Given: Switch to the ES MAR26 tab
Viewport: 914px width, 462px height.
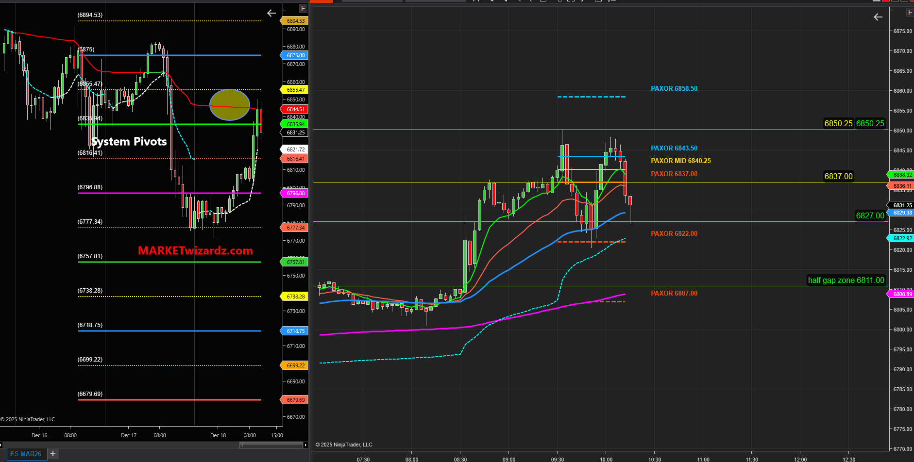Looking at the screenshot, I should point(26,454).
